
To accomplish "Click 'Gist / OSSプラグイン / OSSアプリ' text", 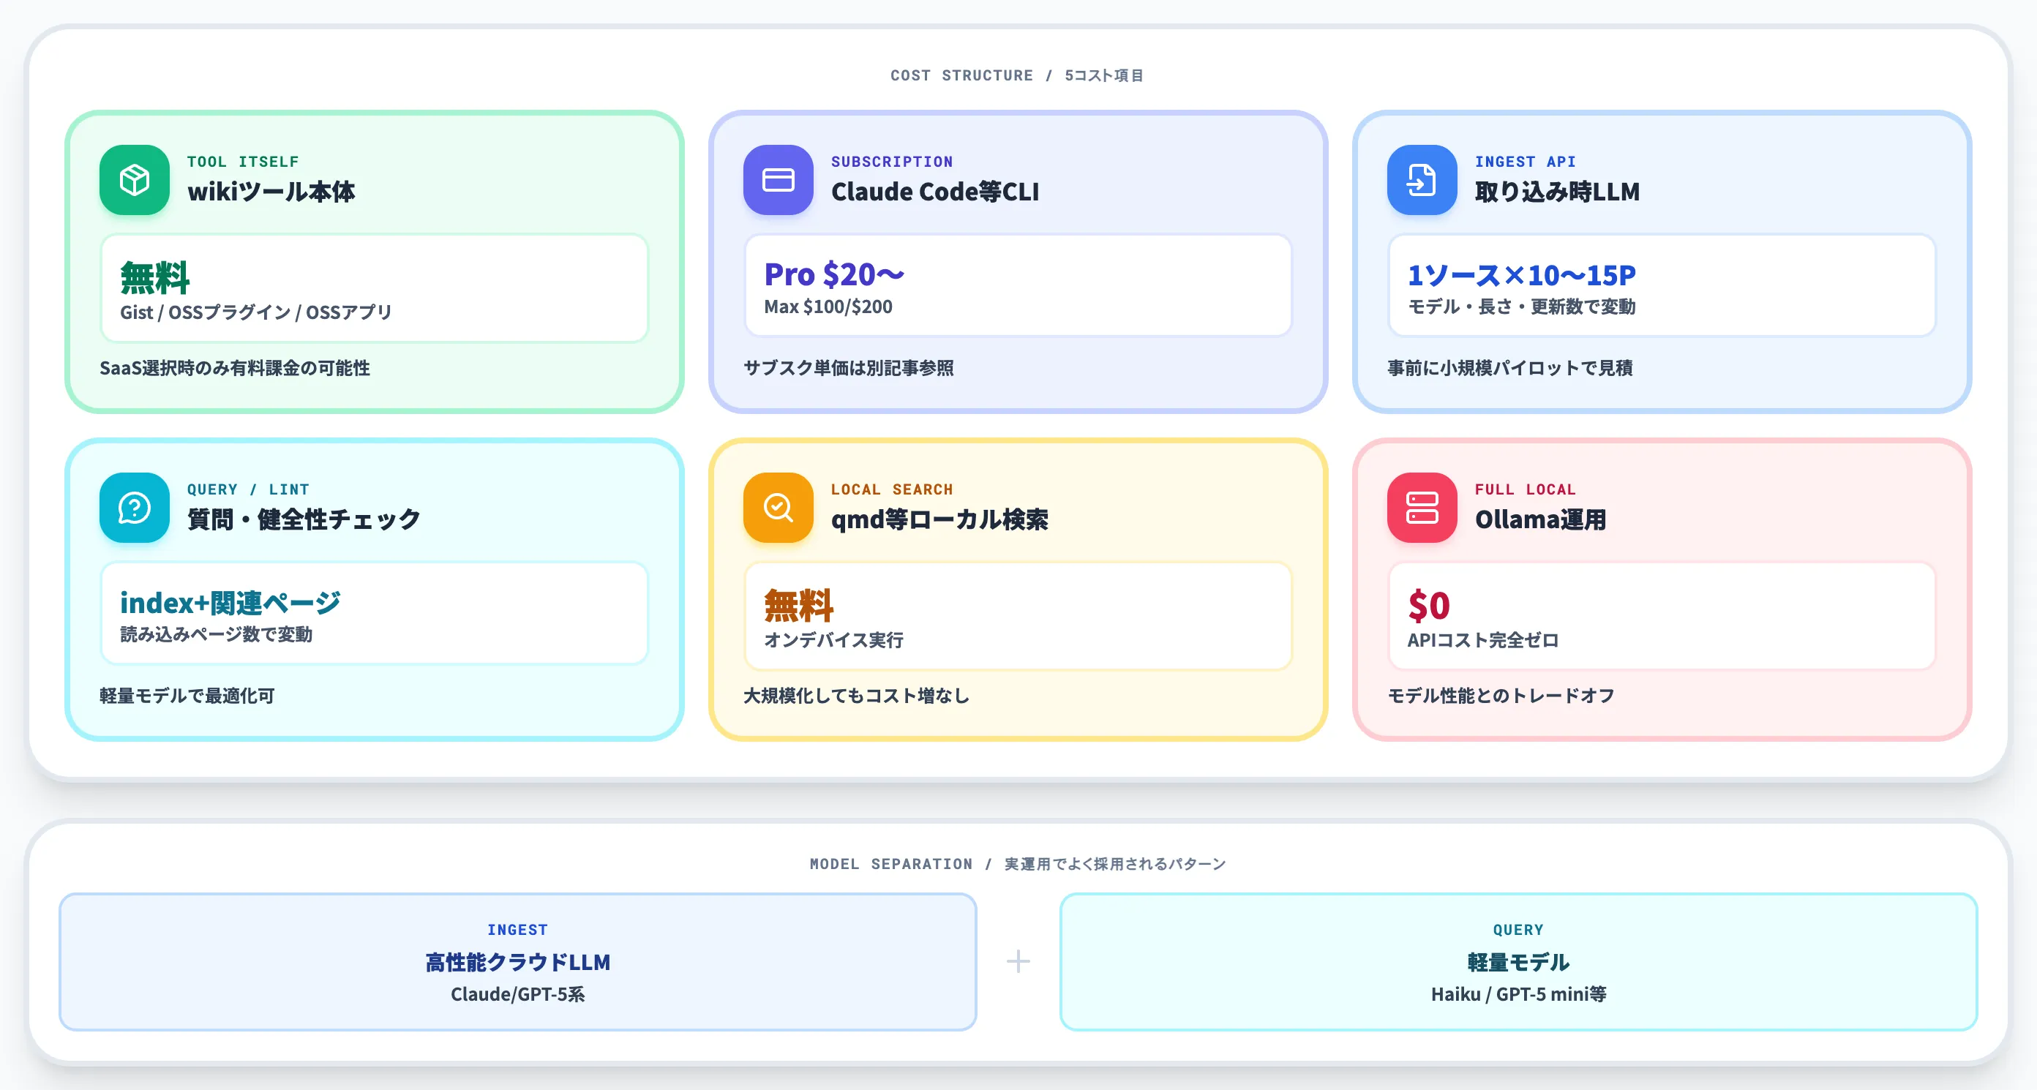I will click(x=256, y=312).
